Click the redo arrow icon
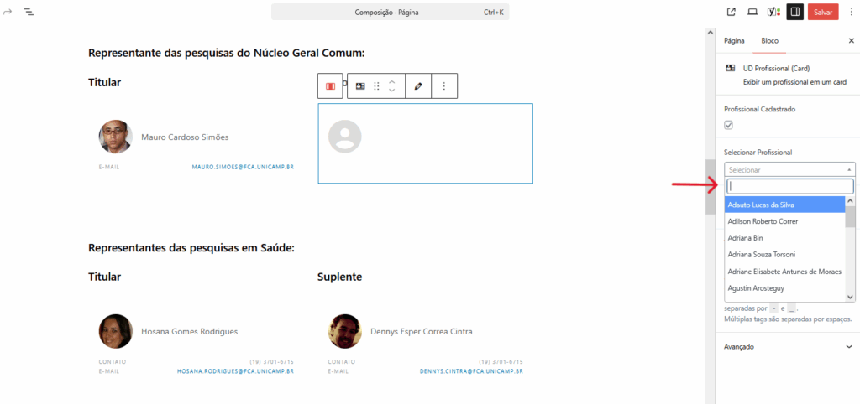Image resolution: width=860 pixels, height=404 pixels. tap(8, 12)
